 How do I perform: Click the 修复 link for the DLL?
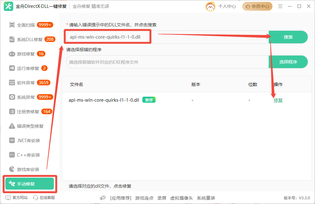coord(278,100)
